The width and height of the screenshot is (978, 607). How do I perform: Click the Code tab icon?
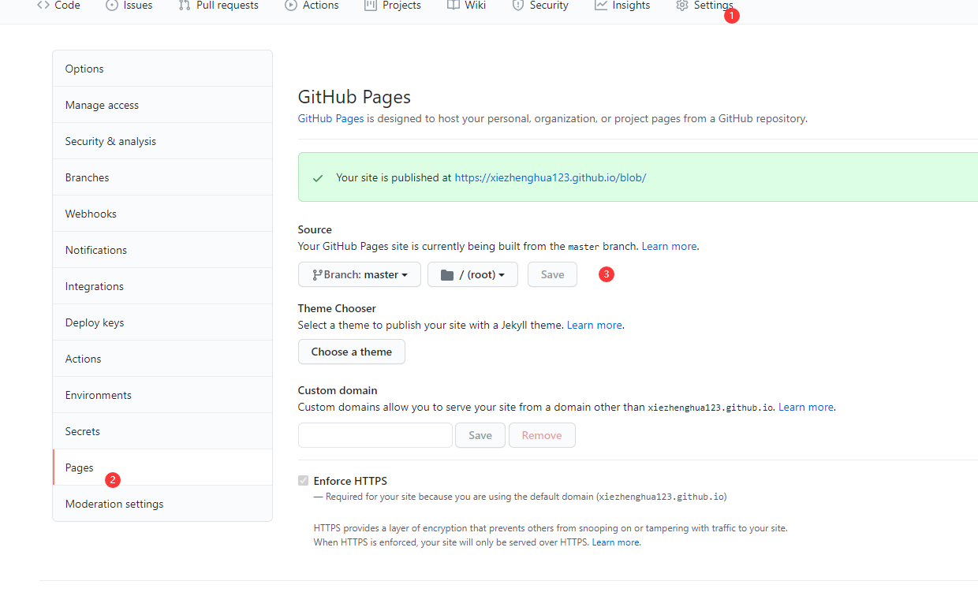pos(43,6)
